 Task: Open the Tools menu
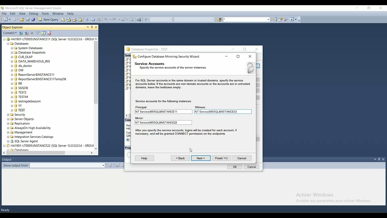click(x=45, y=14)
